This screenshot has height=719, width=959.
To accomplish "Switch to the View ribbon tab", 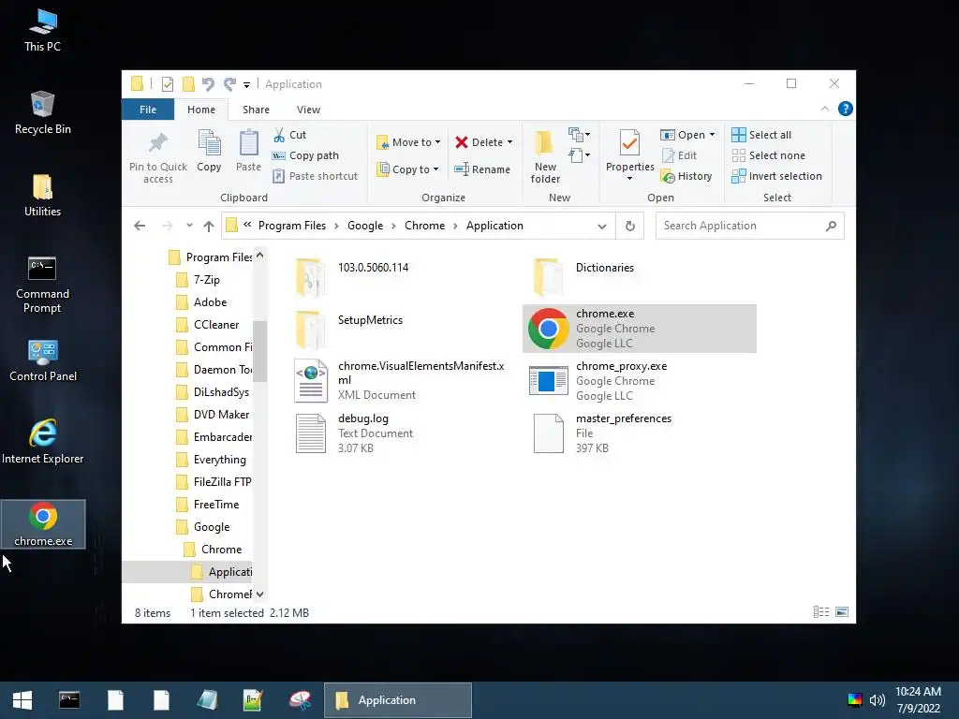I will (308, 110).
